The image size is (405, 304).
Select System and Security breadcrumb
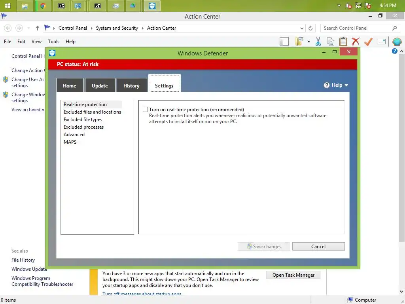tap(117, 28)
